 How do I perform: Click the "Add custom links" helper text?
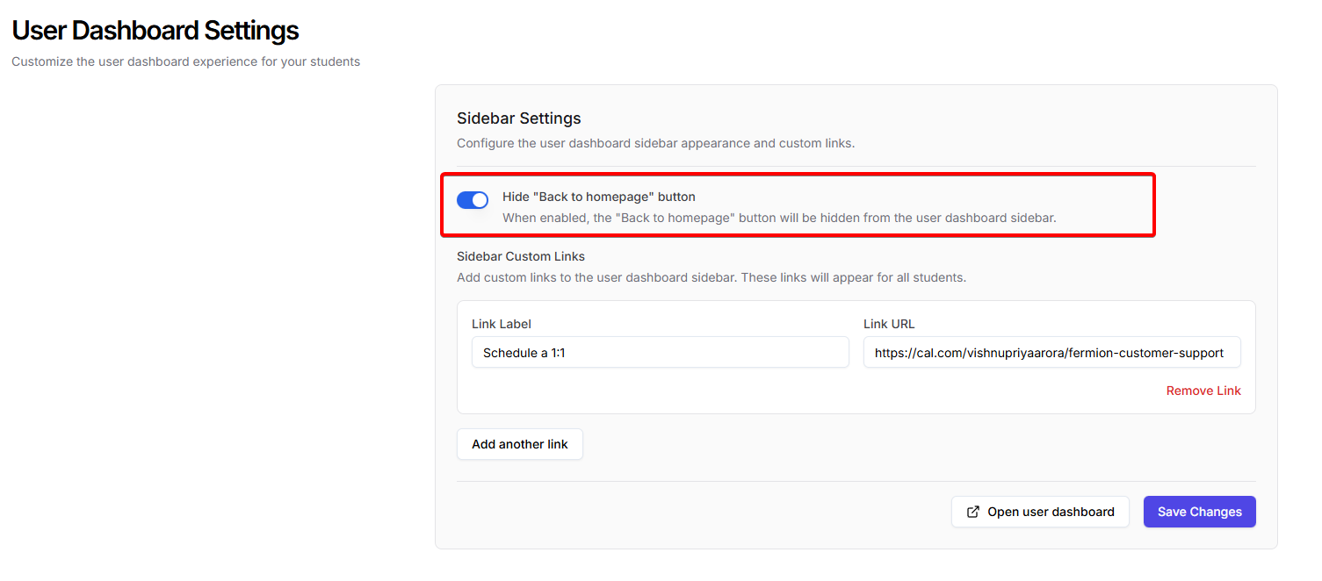(711, 277)
